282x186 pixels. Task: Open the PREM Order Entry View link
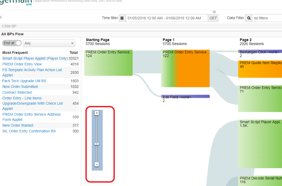pyautogui.click(x=22, y=64)
